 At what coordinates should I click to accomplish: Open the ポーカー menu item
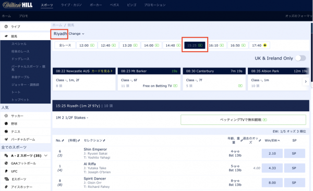[x=96, y=5]
